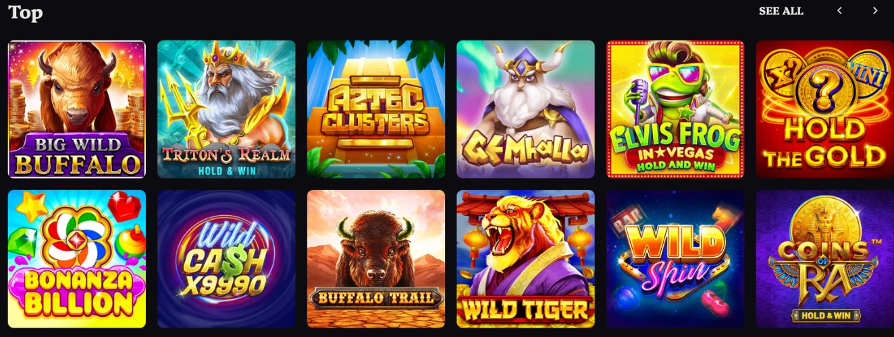Launch the Bonanza Billion game
Viewport: 894px width, 337px height.
tap(77, 259)
